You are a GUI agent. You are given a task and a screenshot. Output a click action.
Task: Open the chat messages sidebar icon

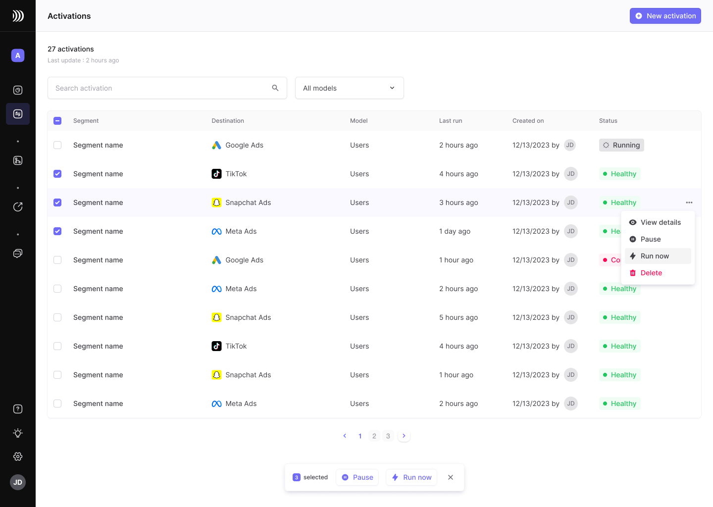(x=18, y=253)
